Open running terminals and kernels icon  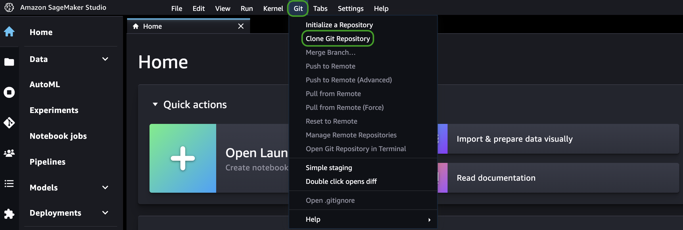point(9,92)
